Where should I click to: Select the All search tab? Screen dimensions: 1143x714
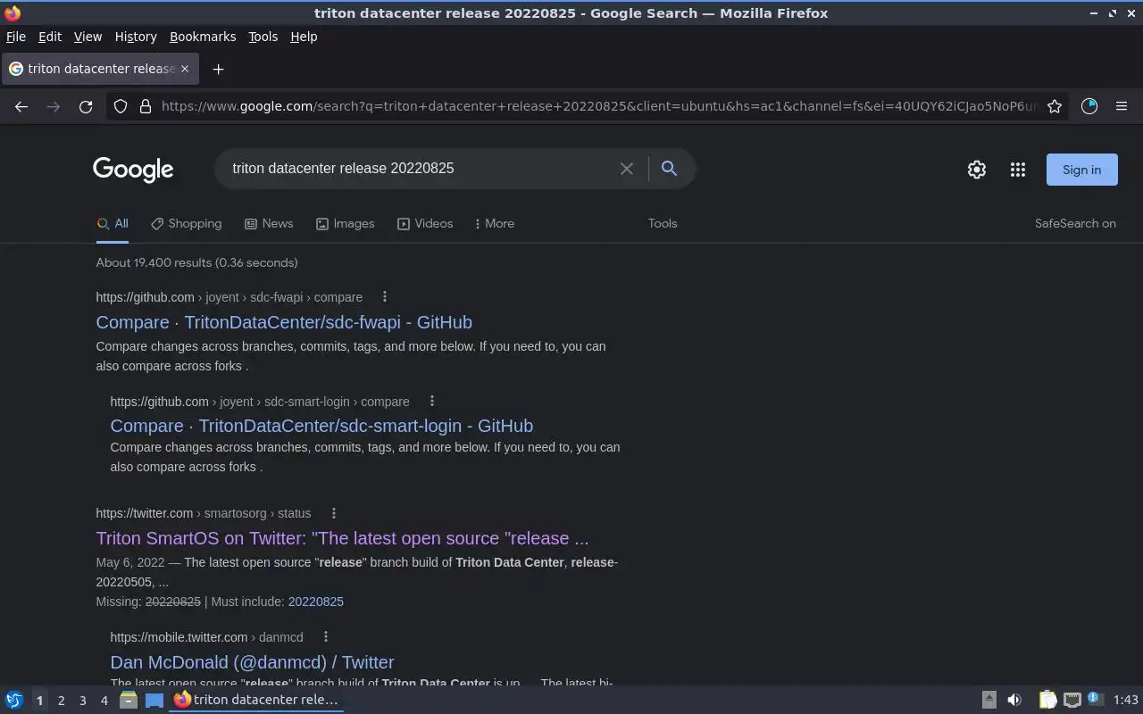pyautogui.click(x=113, y=224)
